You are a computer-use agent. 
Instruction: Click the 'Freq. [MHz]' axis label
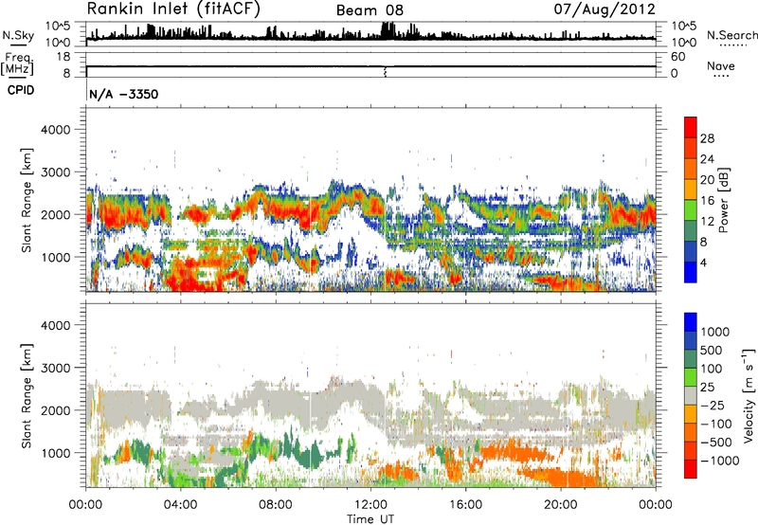point(18,63)
